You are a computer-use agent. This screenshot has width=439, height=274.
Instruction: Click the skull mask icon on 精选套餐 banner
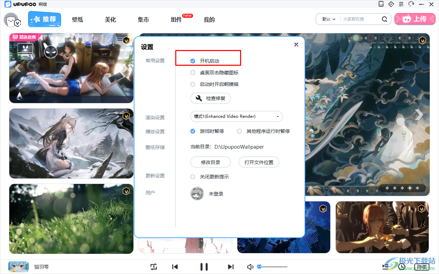51,52
